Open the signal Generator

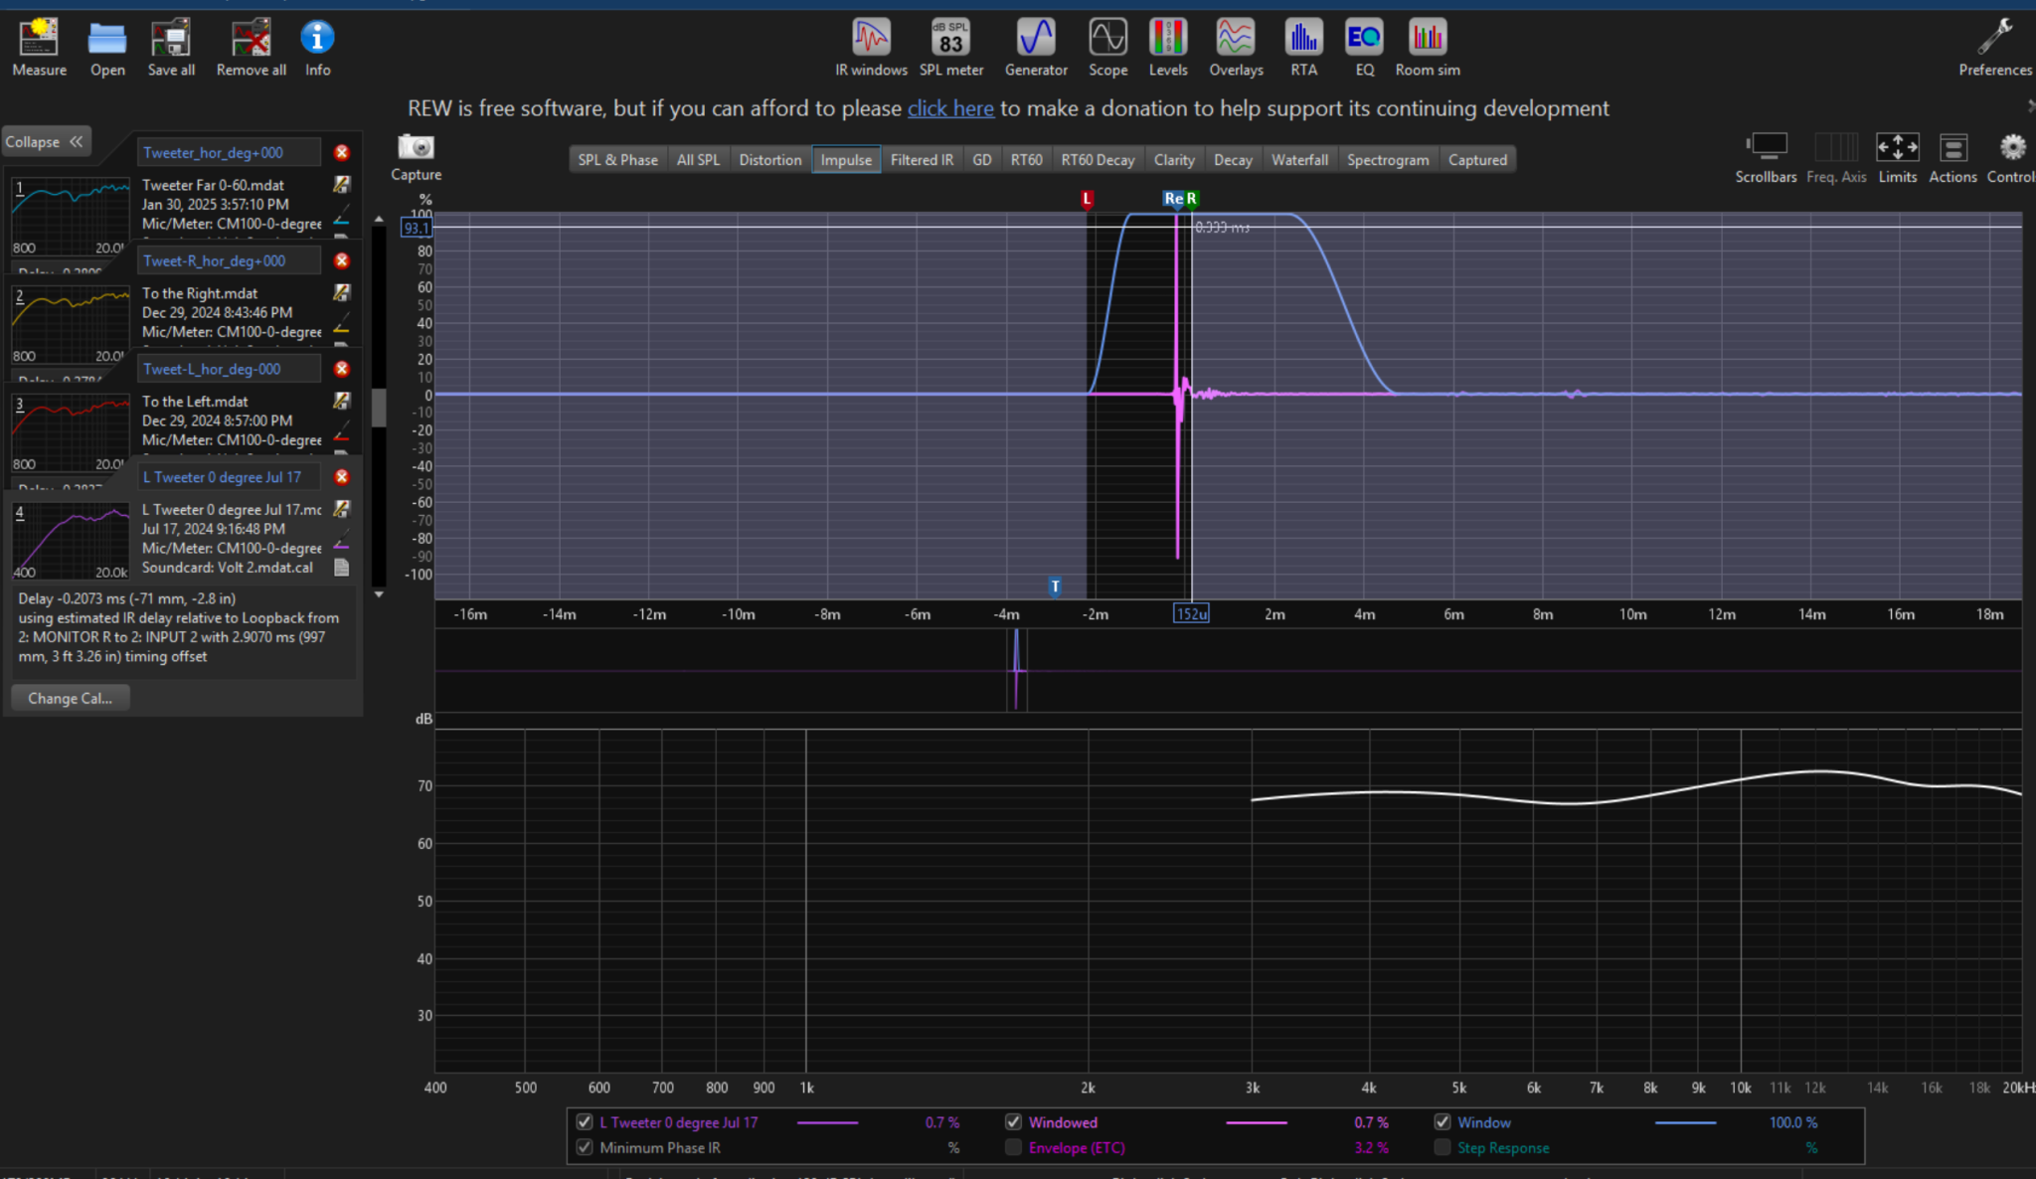click(x=1036, y=47)
